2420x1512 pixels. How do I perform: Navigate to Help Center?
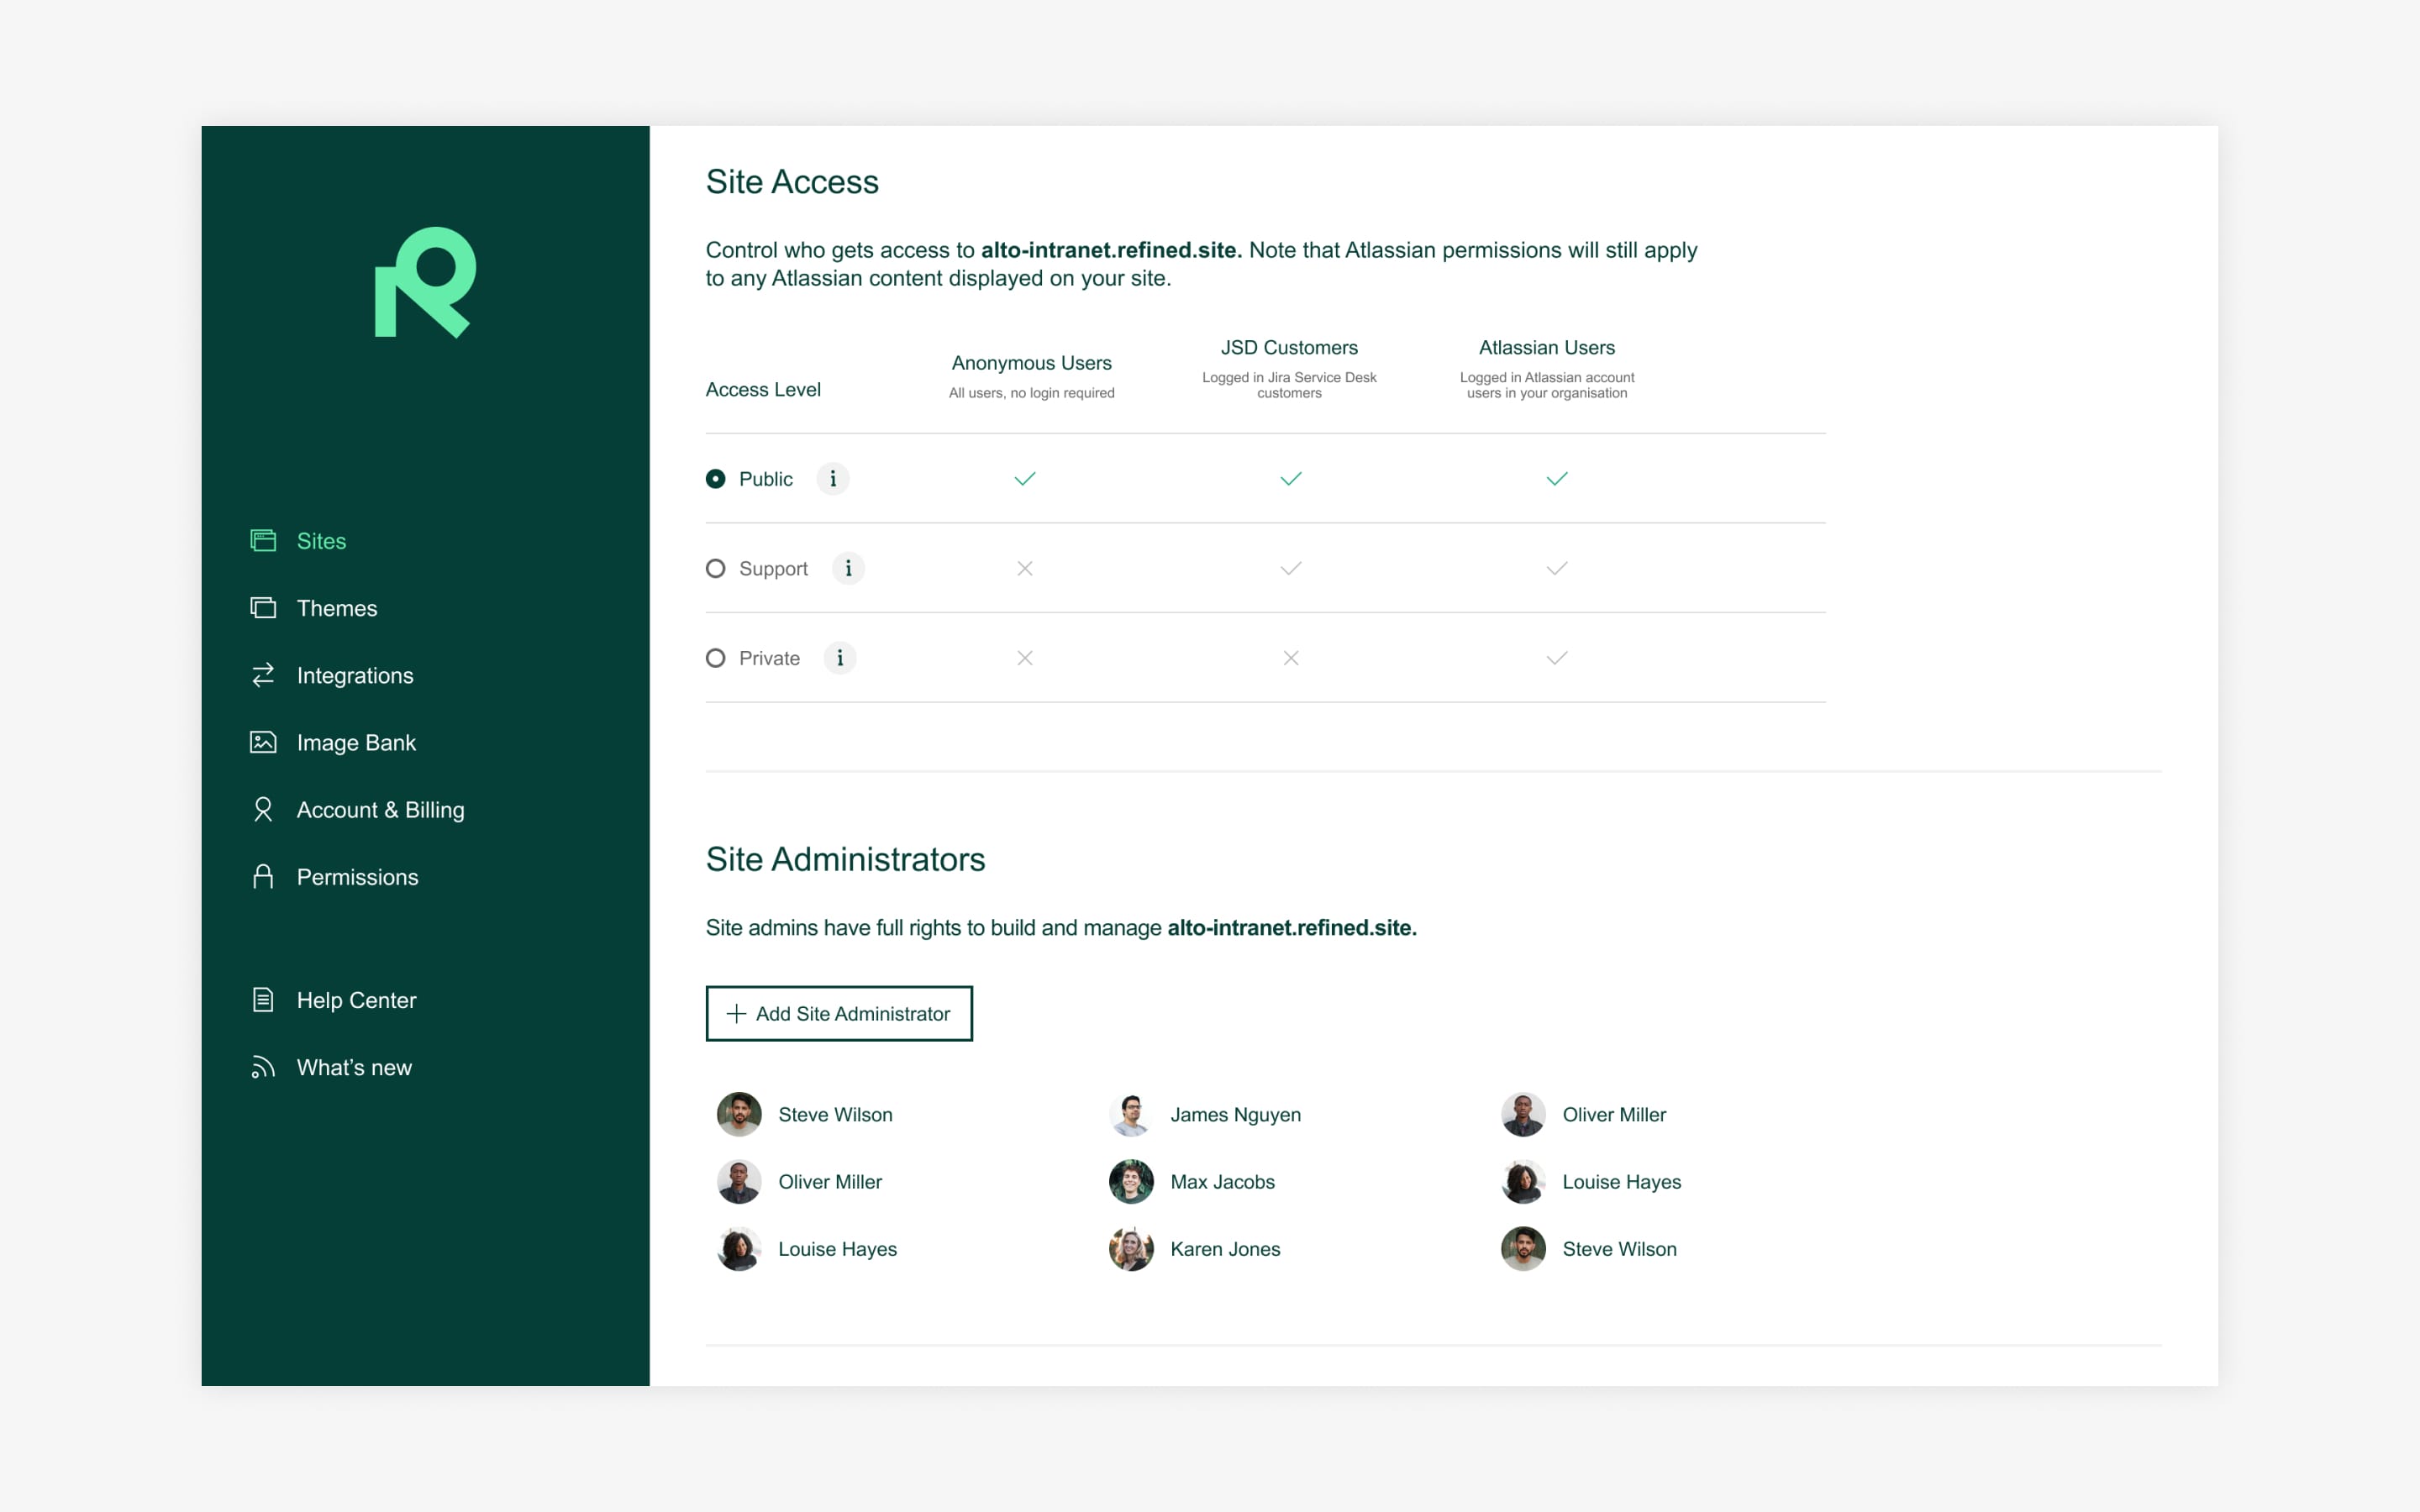point(355,998)
